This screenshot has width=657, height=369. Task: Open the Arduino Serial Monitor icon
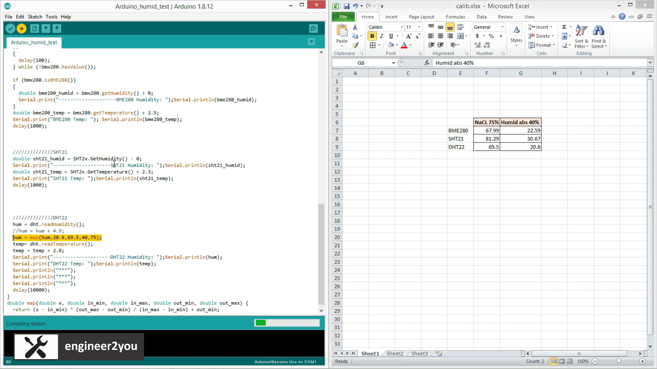coord(313,29)
